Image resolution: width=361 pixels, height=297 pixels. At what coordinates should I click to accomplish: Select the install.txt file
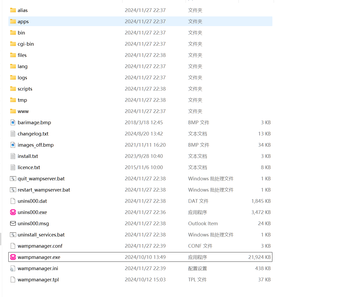tap(28, 156)
